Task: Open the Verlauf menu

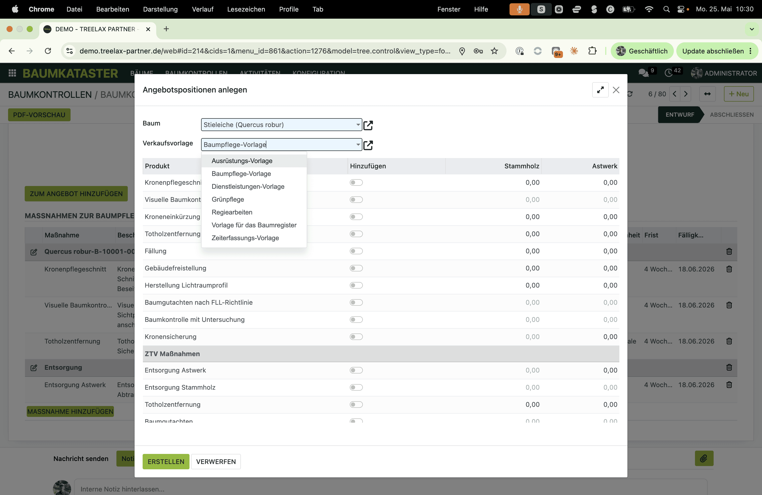Action: pyautogui.click(x=202, y=9)
